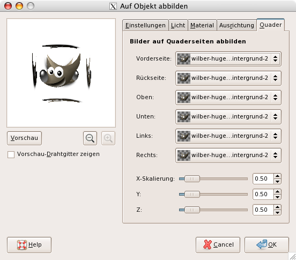Click the window resize grip corner
Screen dimensions: 296x260
click(292, 256)
